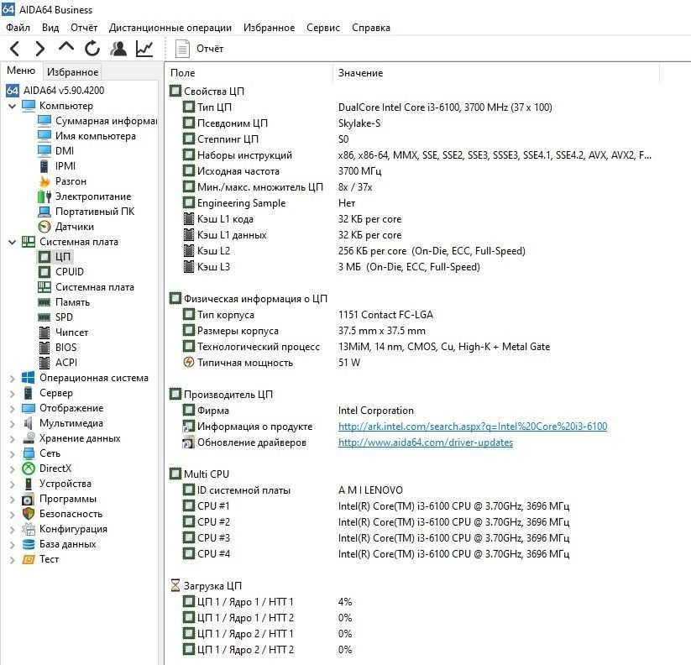Open Портативный ПК laptop icon item
This screenshot has width=691, height=665.
(86, 212)
